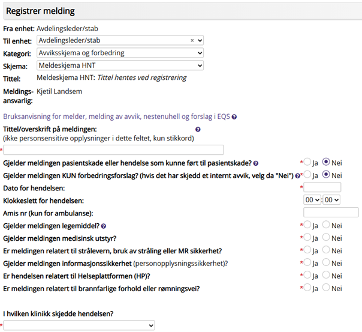Click the Dato for hendelsen date field
Viewport: 362px width, 332px height.
(322, 187)
